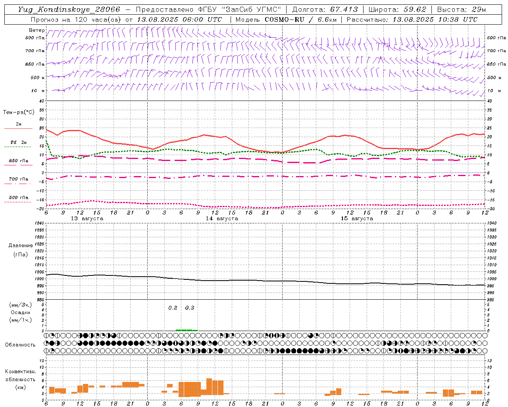Click the 13 августа date label

[87, 219]
